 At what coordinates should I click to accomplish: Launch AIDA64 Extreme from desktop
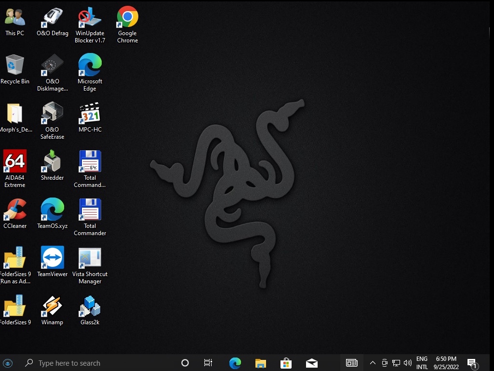(15, 162)
